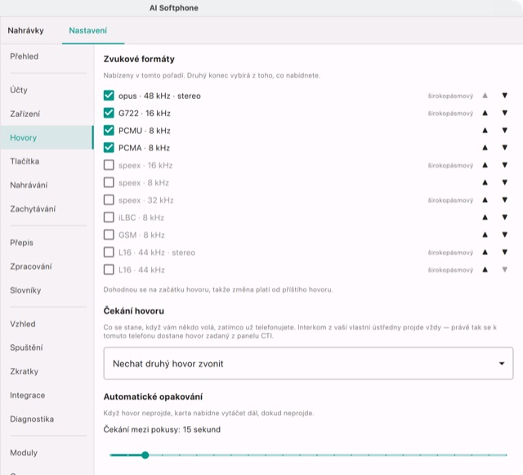The width and height of the screenshot is (523, 475).
Task: Uncheck opus 48 kHz stereo codec
Action: coord(109,96)
